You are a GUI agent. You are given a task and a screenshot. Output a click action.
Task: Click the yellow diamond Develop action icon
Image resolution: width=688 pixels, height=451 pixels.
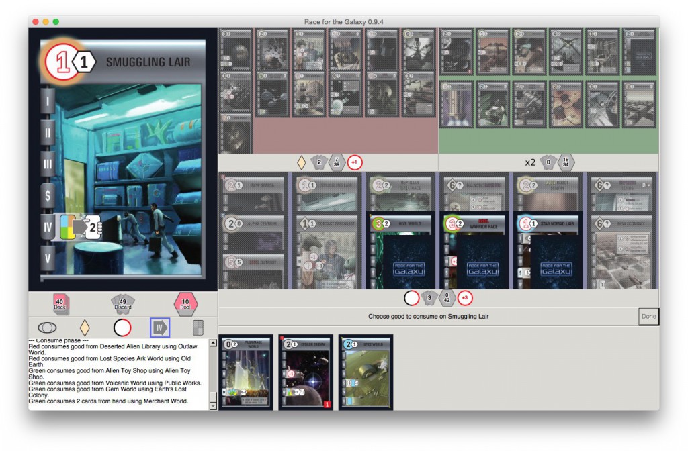tap(85, 328)
